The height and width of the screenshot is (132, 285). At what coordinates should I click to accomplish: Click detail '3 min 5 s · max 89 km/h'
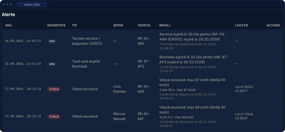point(176,117)
